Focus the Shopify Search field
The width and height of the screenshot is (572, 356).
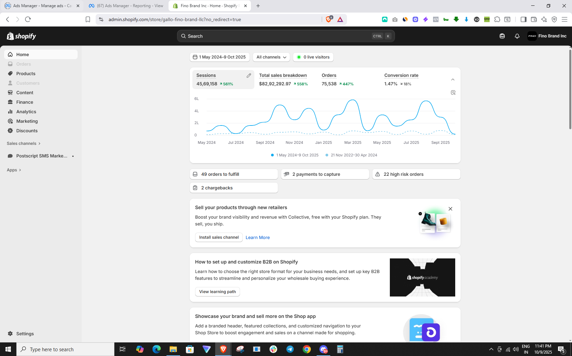click(286, 36)
